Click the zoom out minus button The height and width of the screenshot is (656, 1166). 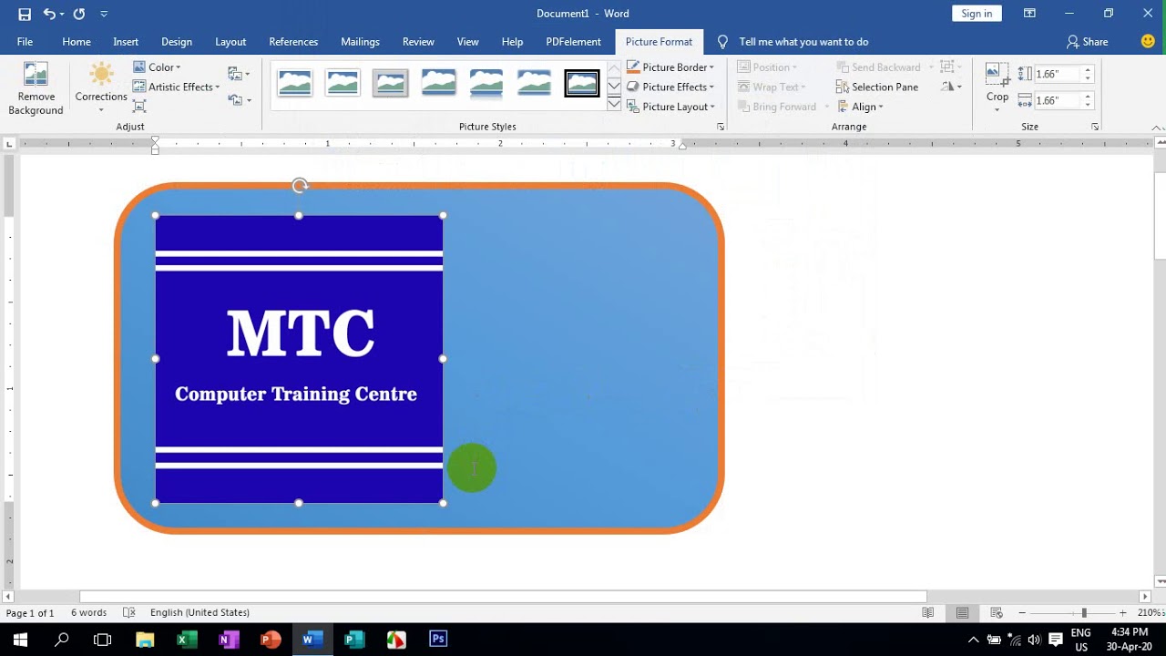click(x=1022, y=613)
